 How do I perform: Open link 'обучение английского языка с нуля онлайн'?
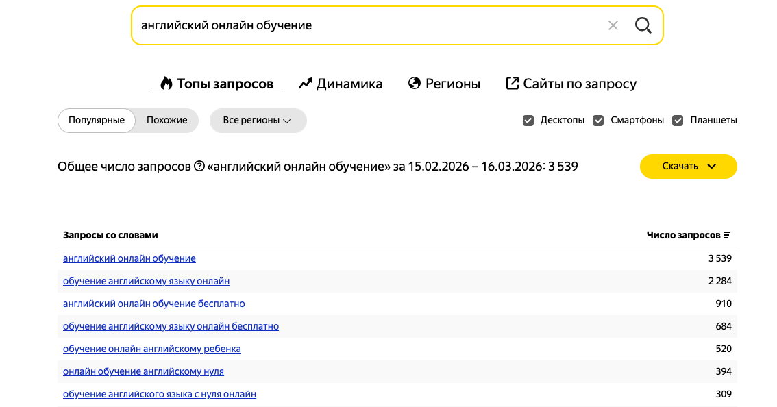(x=160, y=394)
